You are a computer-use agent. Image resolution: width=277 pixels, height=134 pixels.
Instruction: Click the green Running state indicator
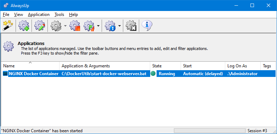coord(153,73)
